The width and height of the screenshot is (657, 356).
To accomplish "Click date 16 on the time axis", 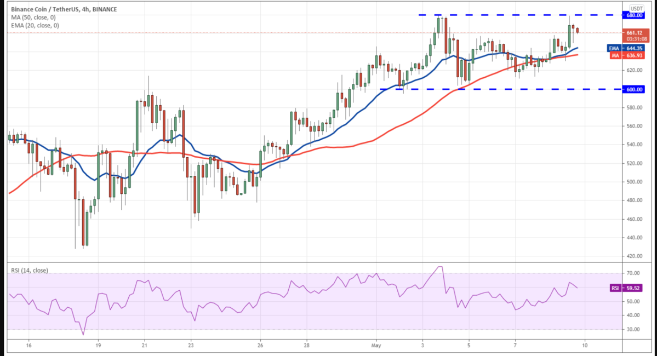I will [28, 346].
